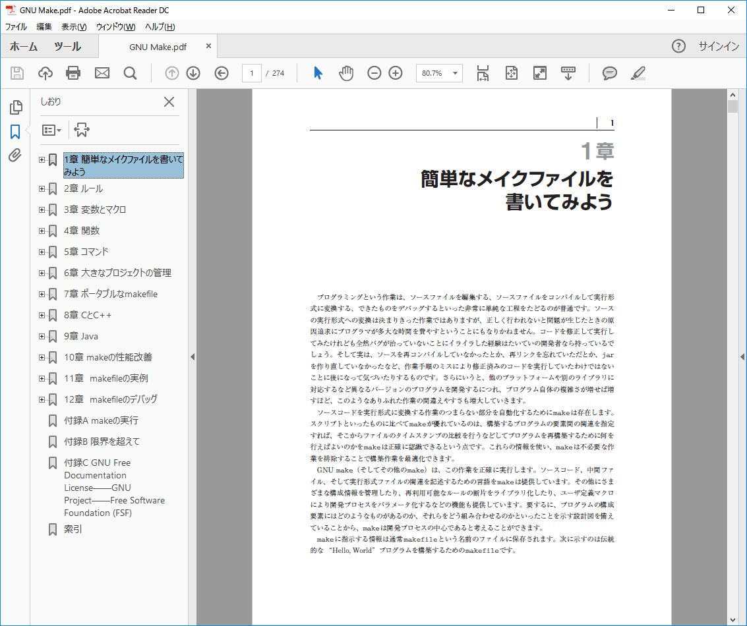
Task: Toggle the Bookmarks panel icon in sidebar
Action: point(15,132)
